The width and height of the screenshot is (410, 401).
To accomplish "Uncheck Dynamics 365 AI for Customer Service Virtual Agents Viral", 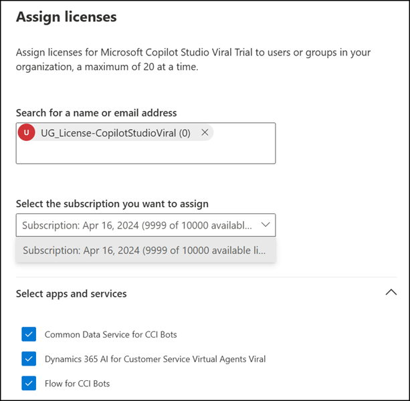I will [29, 359].
